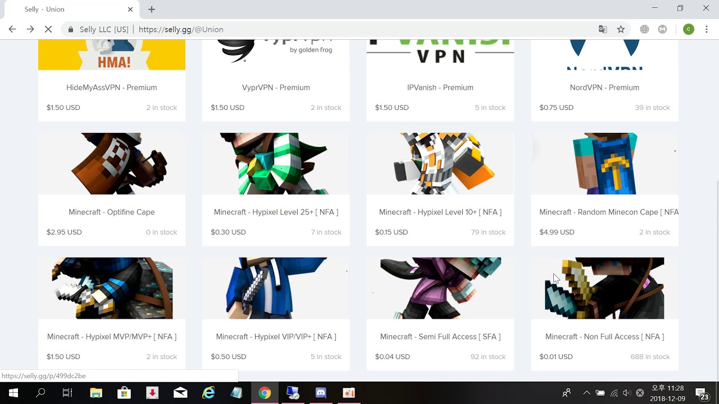The height and width of the screenshot is (404, 719).
Task: Open Windows taskbar search
Action: coord(40,393)
